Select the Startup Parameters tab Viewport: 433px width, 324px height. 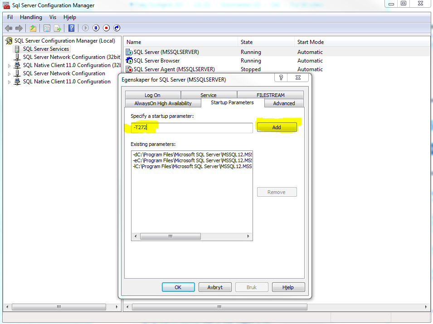[x=232, y=102]
